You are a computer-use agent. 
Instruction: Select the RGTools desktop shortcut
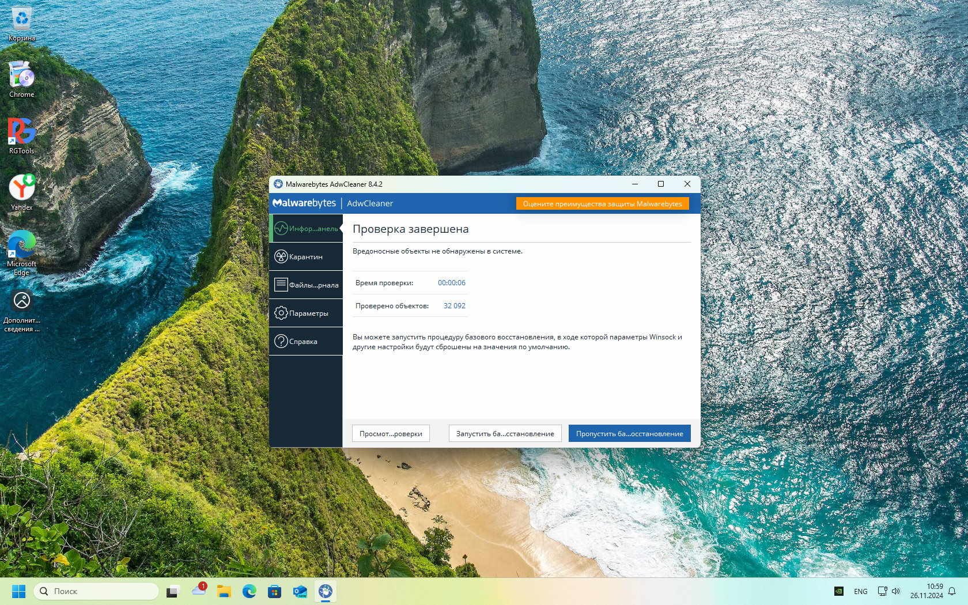click(x=22, y=135)
